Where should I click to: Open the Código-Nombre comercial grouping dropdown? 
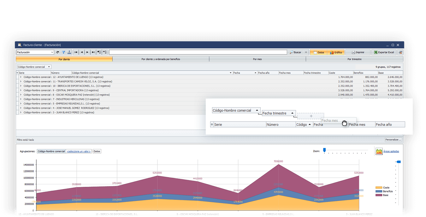click(x=34, y=67)
